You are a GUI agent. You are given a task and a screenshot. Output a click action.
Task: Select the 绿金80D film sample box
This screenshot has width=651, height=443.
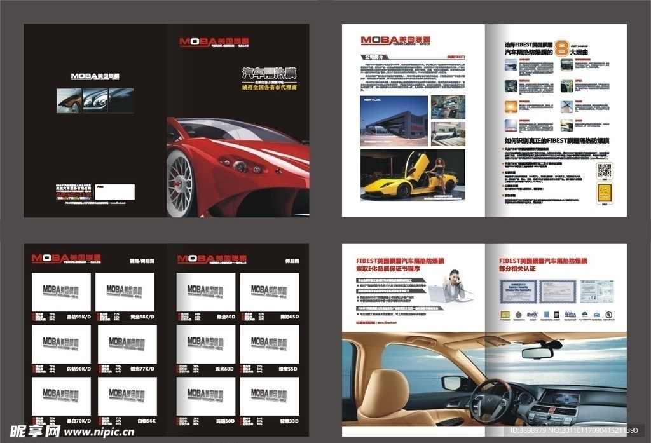(x=206, y=292)
